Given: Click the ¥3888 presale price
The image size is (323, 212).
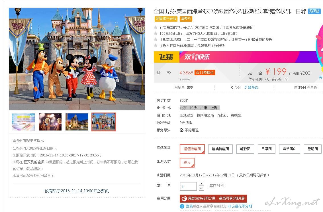Looking at the screenshot, I should click(186, 73).
